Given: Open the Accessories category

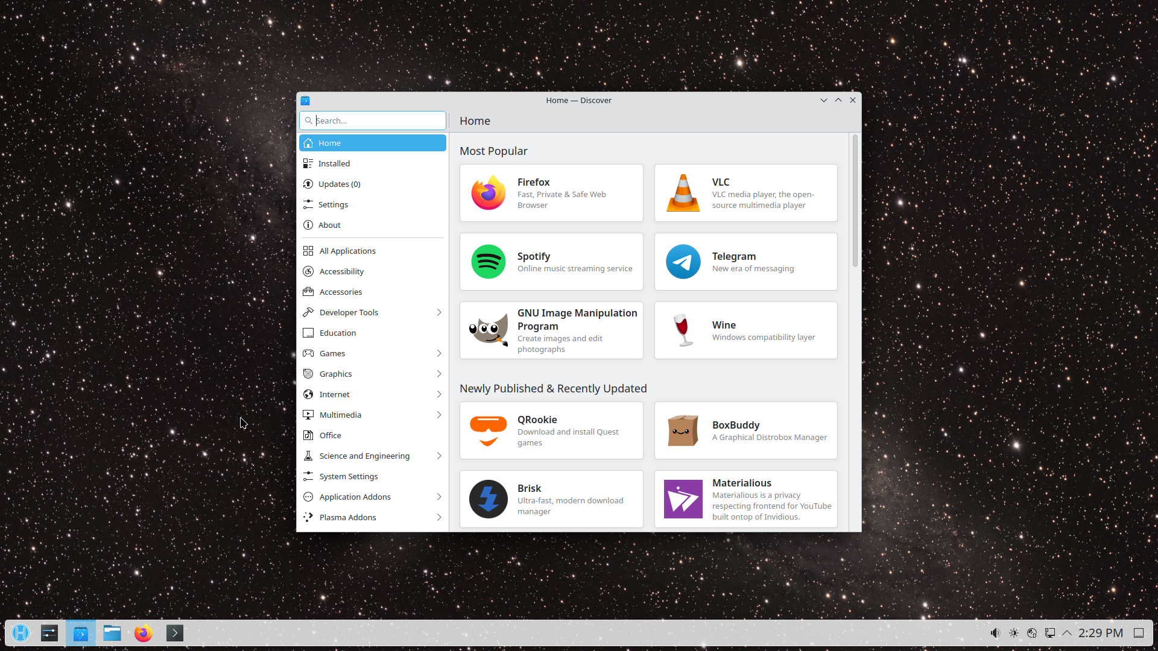Looking at the screenshot, I should point(373,292).
